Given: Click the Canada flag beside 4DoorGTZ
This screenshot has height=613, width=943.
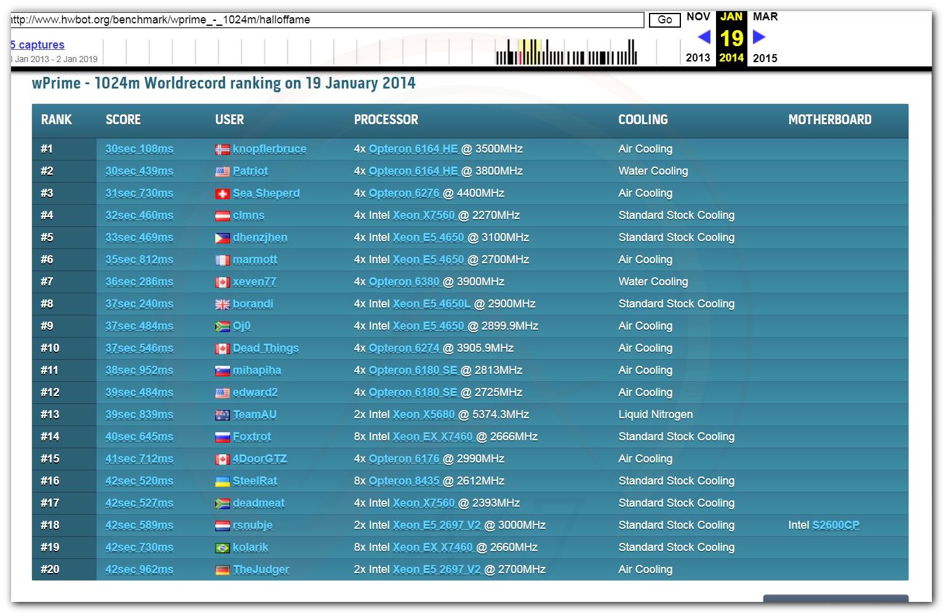Looking at the screenshot, I should click(222, 459).
